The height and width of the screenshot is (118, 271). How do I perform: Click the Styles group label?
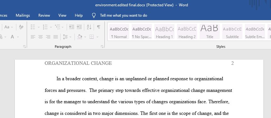coord(221,47)
